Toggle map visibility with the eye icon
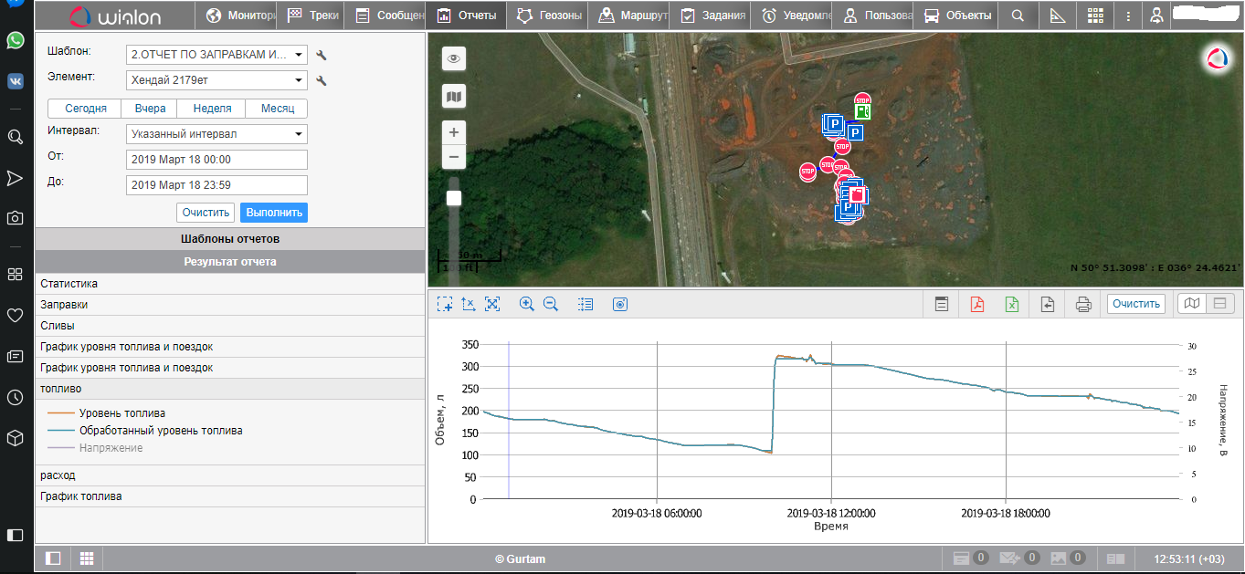 tap(454, 59)
